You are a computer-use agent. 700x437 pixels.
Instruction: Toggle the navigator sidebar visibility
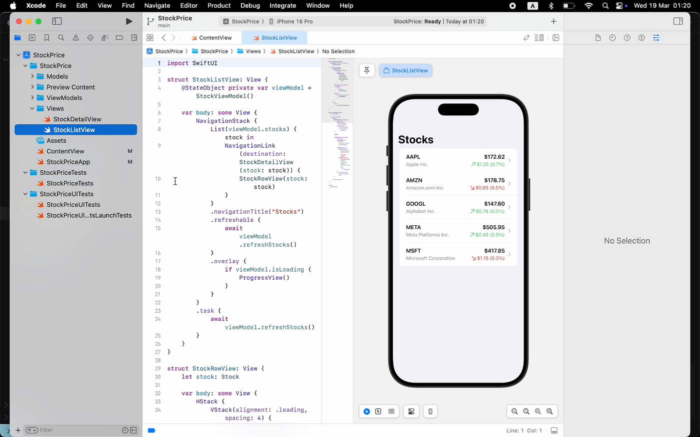click(57, 21)
